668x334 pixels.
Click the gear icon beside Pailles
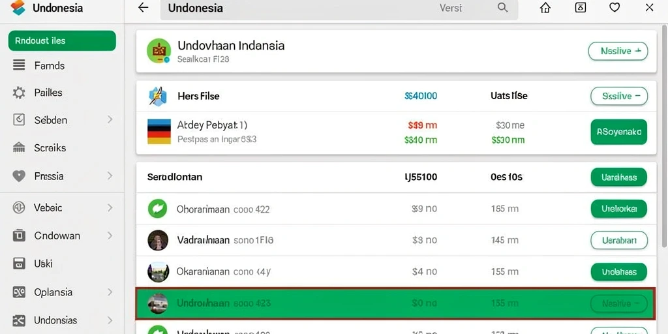click(x=19, y=93)
